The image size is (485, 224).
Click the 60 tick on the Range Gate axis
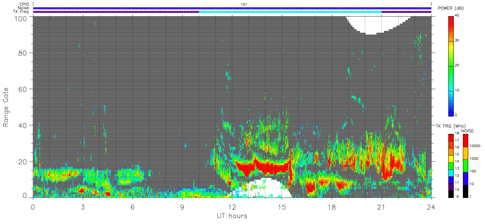(23, 89)
